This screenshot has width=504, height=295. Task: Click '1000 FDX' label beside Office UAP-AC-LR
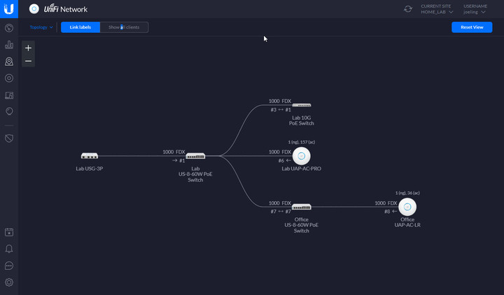[386, 203]
